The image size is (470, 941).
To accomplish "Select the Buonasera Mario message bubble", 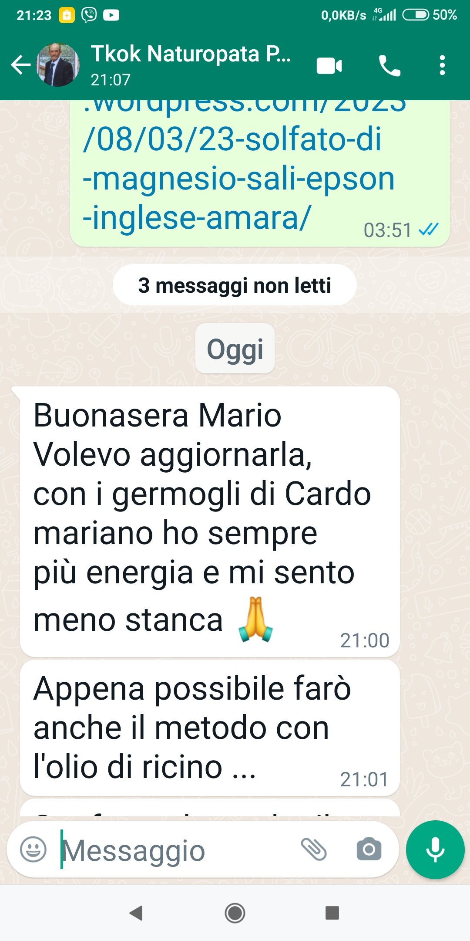I will point(210,521).
